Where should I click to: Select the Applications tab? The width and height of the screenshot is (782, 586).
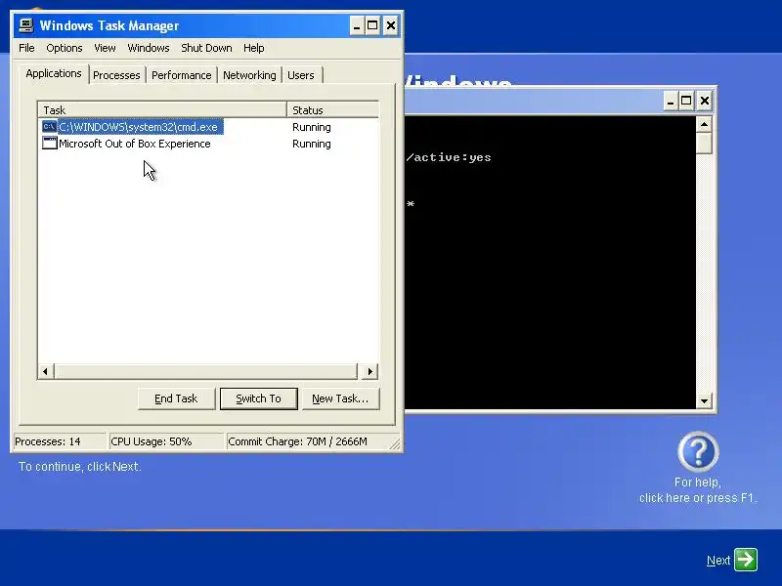54,74
